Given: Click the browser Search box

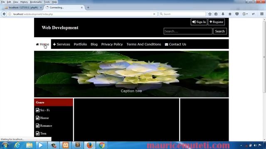Looking at the screenshot, I should click(182, 14).
